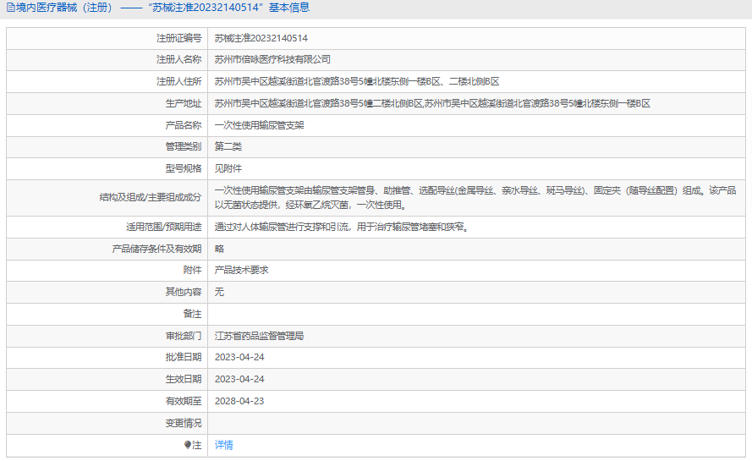The image size is (752, 461).
Task: Click the 变更情况 label
Action: (x=184, y=424)
